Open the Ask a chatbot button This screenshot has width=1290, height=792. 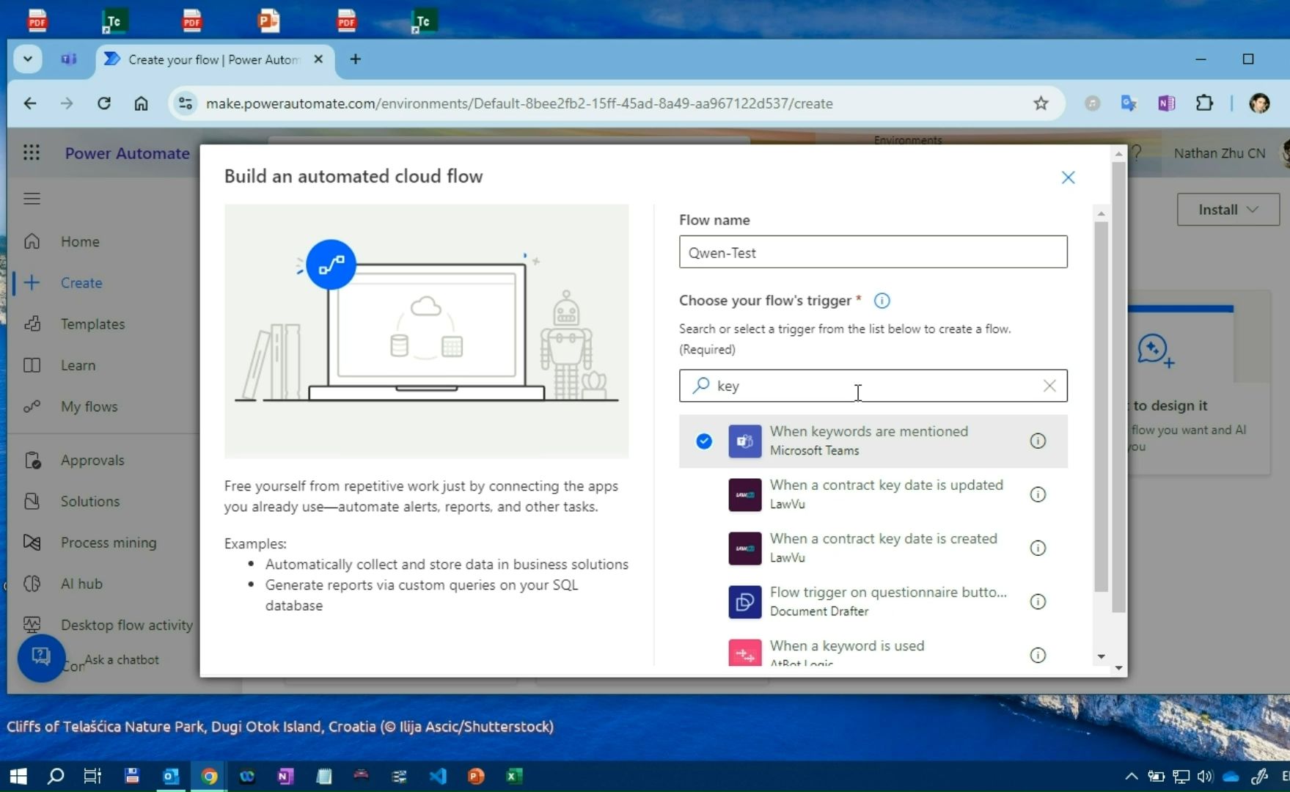pos(41,658)
